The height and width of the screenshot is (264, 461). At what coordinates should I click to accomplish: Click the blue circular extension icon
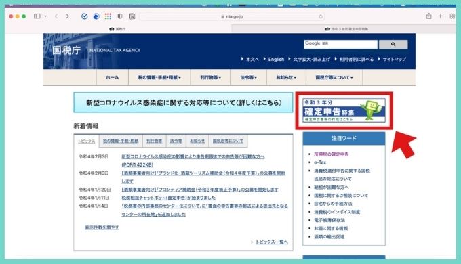coord(96,16)
